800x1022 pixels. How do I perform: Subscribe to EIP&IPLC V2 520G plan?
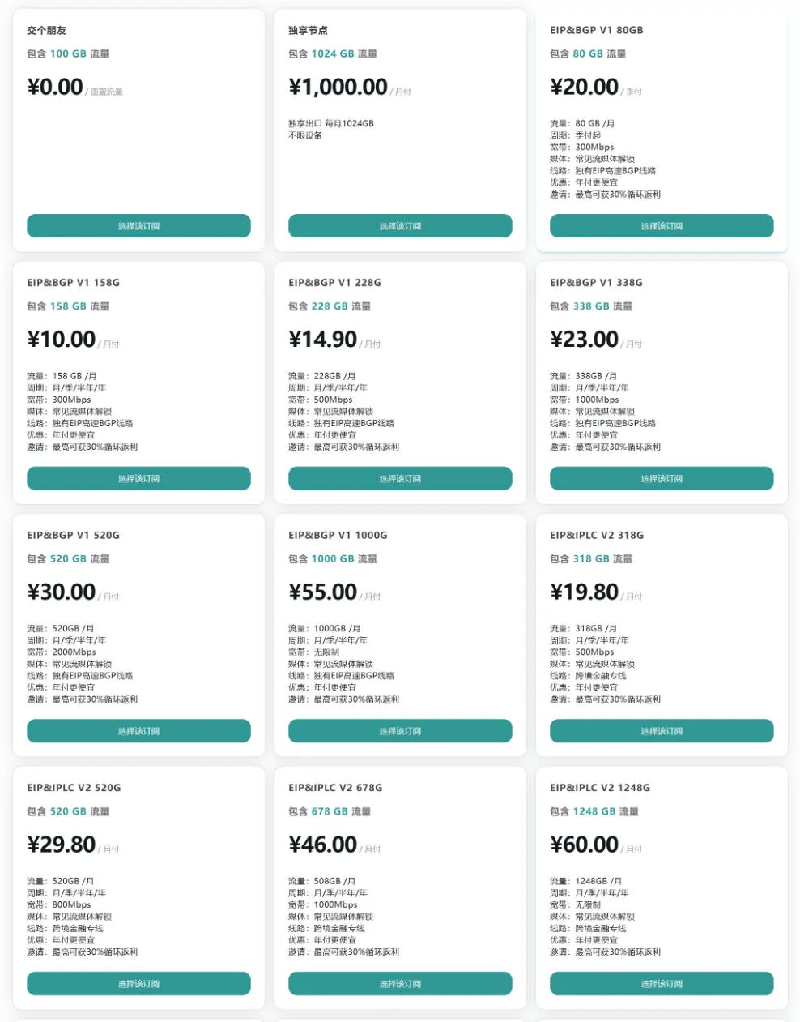[138, 984]
